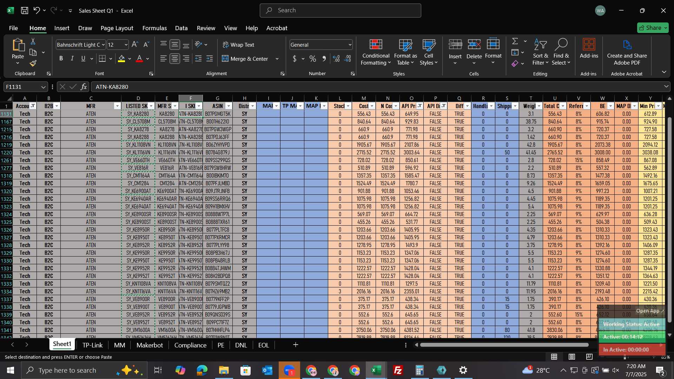Click Find & Select button
Image resolution: width=674 pixels, height=379 pixels.
[x=561, y=52]
